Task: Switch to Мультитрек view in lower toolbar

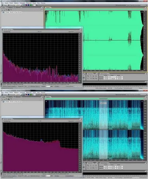Action: click(12, 95)
